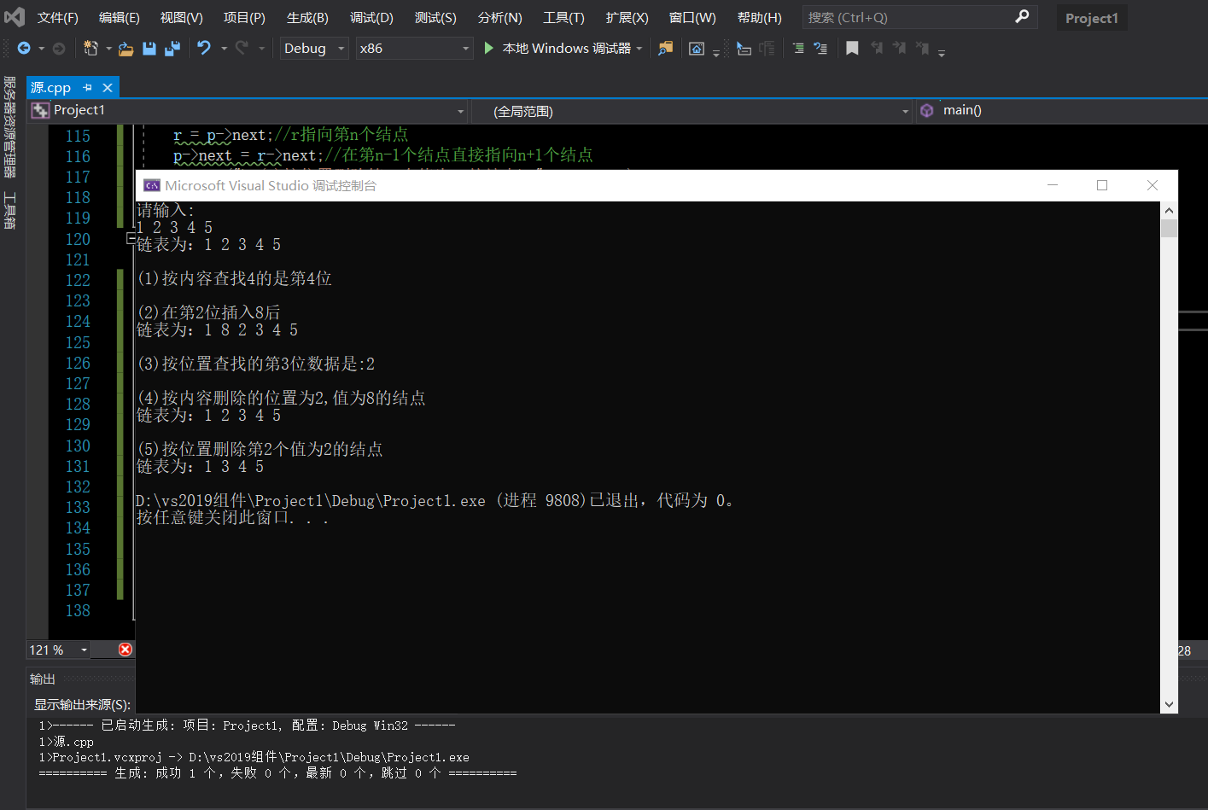Click the console window title icon

click(x=152, y=185)
